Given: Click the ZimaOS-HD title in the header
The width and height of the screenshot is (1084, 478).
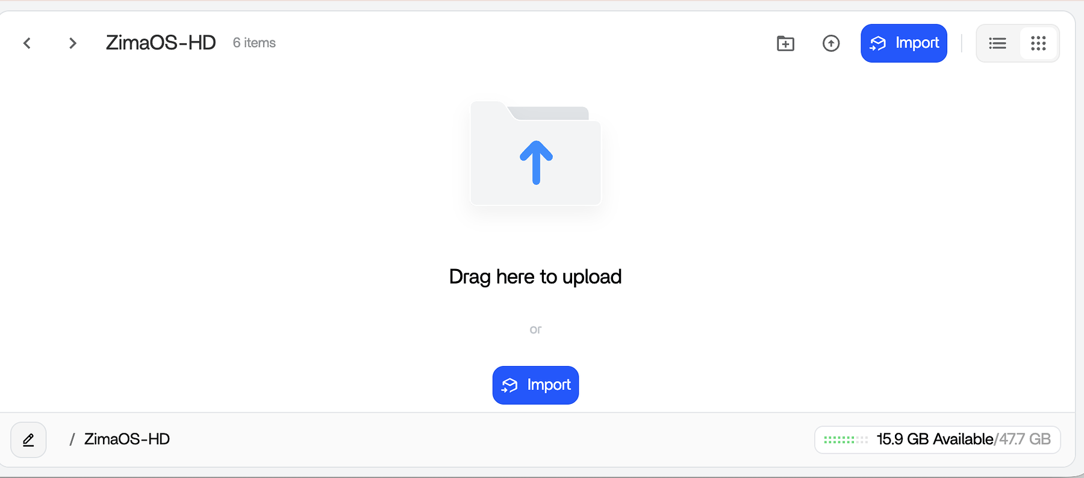Looking at the screenshot, I should (161, 43).
